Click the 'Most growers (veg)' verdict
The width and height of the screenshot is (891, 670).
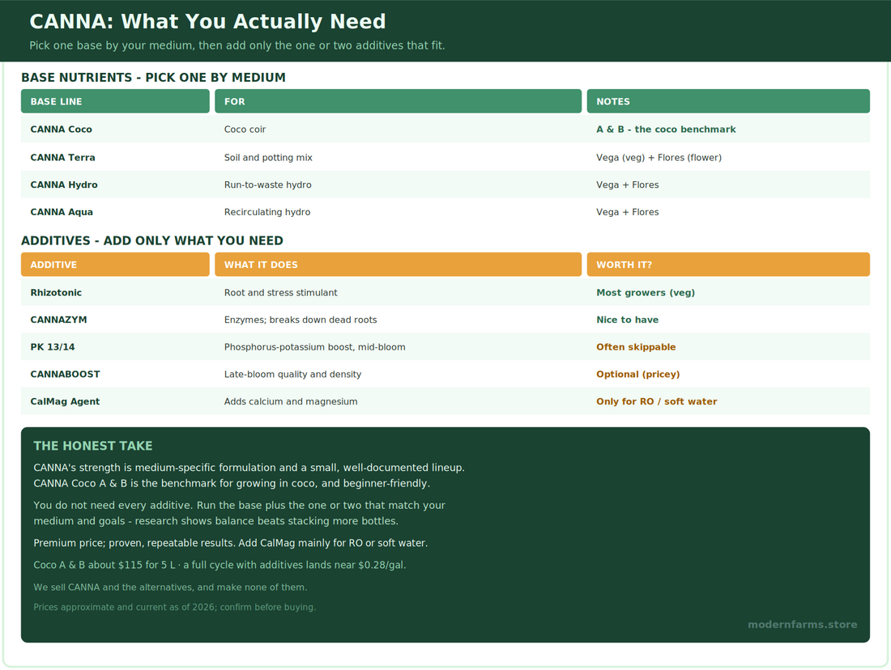tap(646, 292)
